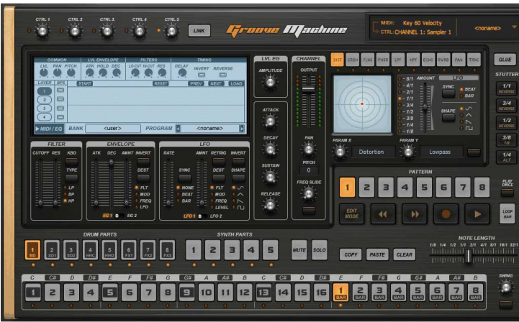Select pattern 8
The height and width of the screenshot is (322, 519).
482,187
